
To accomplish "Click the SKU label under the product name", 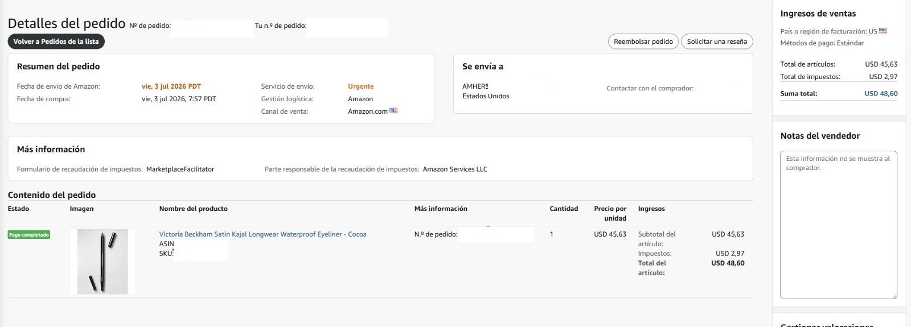I will [x=166, y=254].
